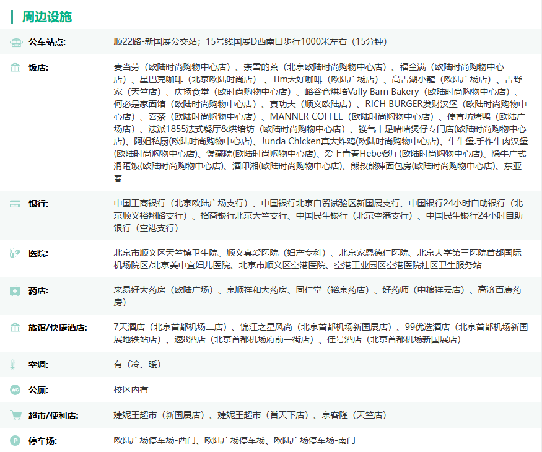Click the text 法派1855法式餐厅&烘培坊
Viewport: 542px width, 452px height.
click(x=201, y=129)
